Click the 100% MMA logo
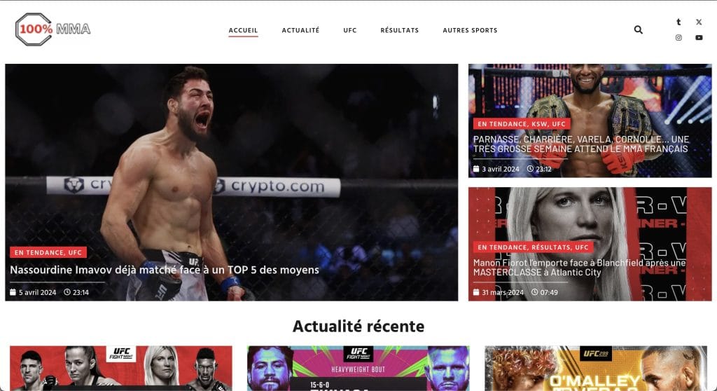 point(53,29)
